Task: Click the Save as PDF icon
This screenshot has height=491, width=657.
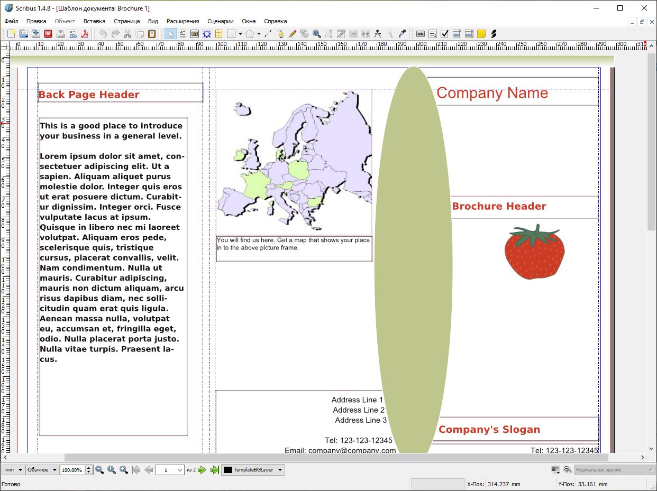Action: [x=84, y=34]
